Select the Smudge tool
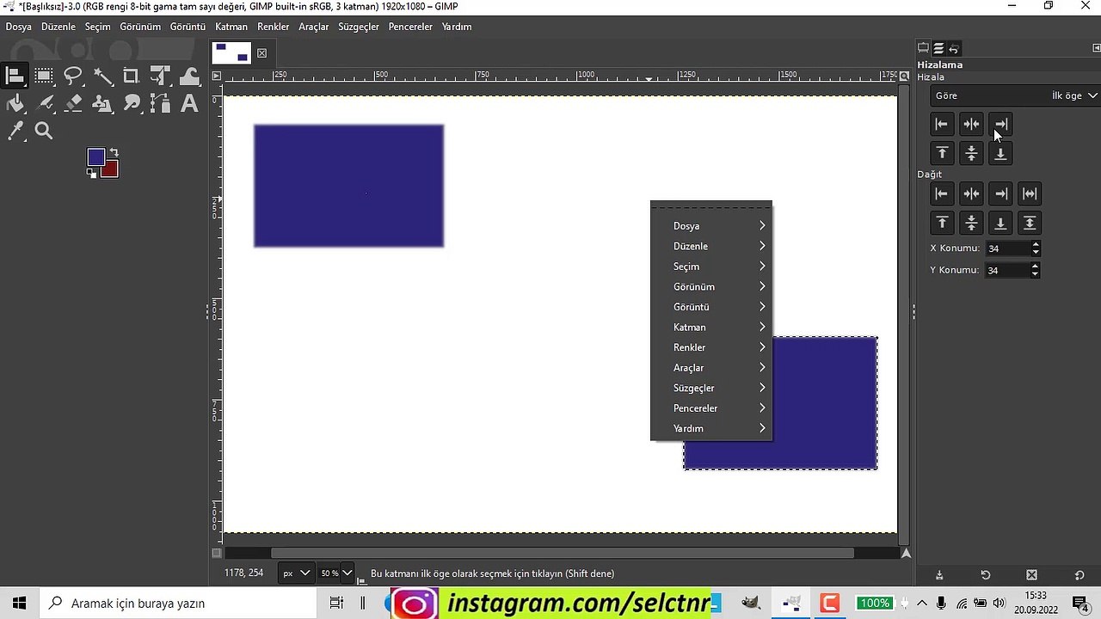Screen dimensions: 1101x619 coord(132,104)
